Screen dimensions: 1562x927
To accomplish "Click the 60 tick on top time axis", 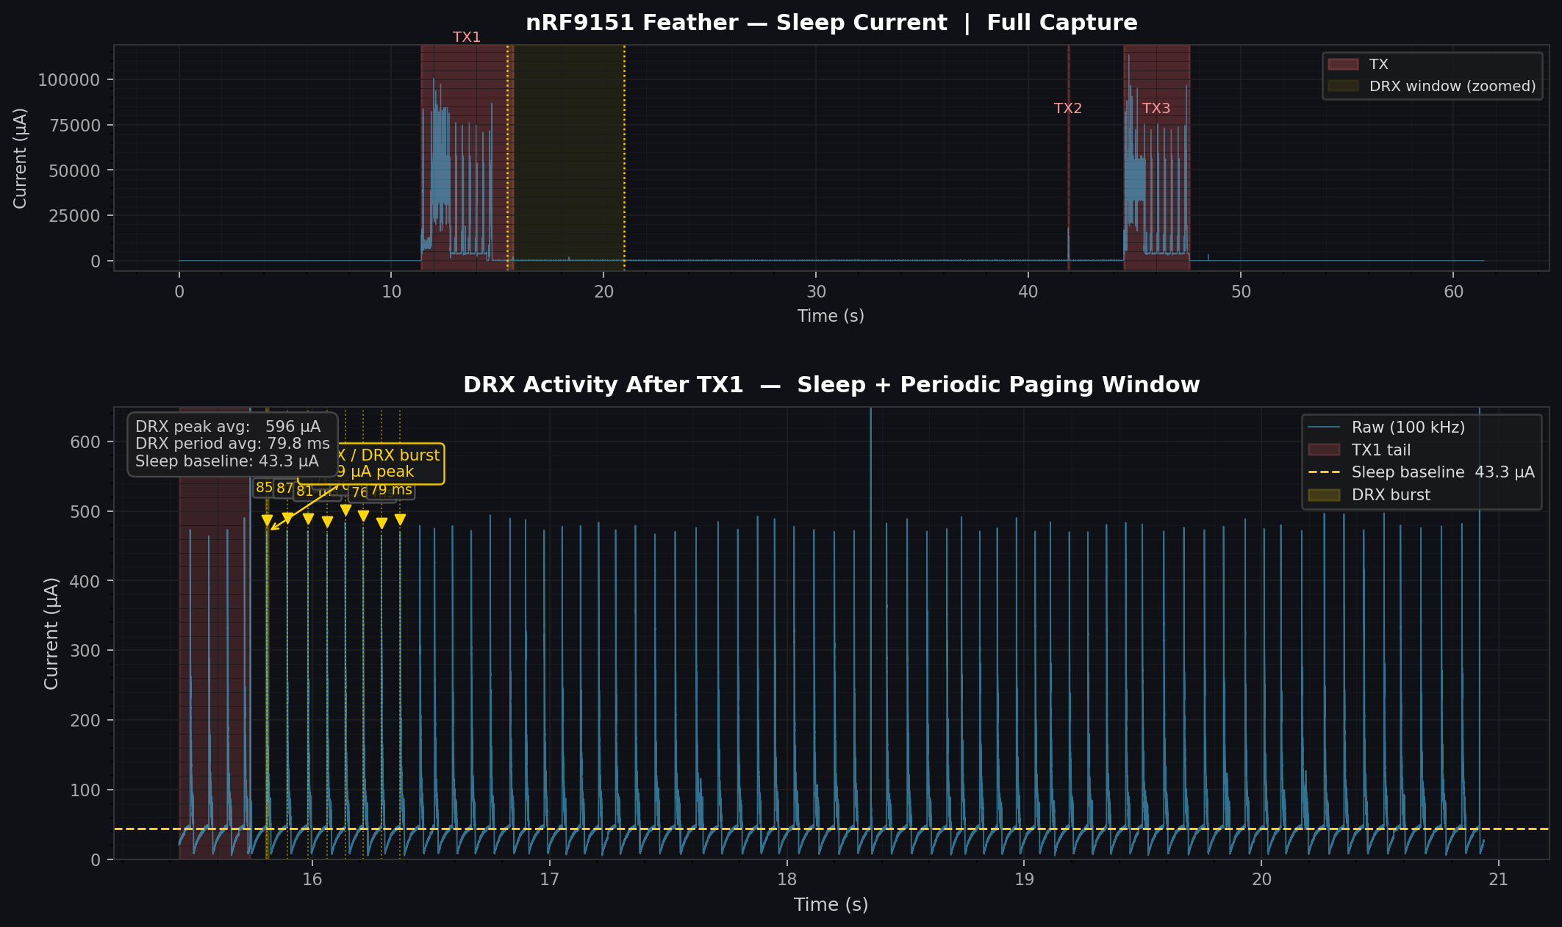I will (x=1452, y=292).
